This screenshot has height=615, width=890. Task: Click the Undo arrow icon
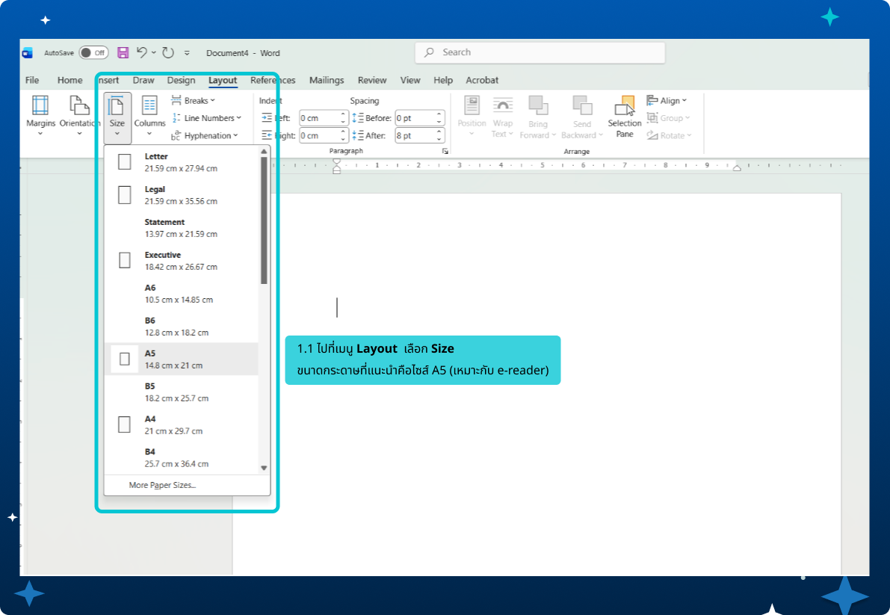[142, 53]
